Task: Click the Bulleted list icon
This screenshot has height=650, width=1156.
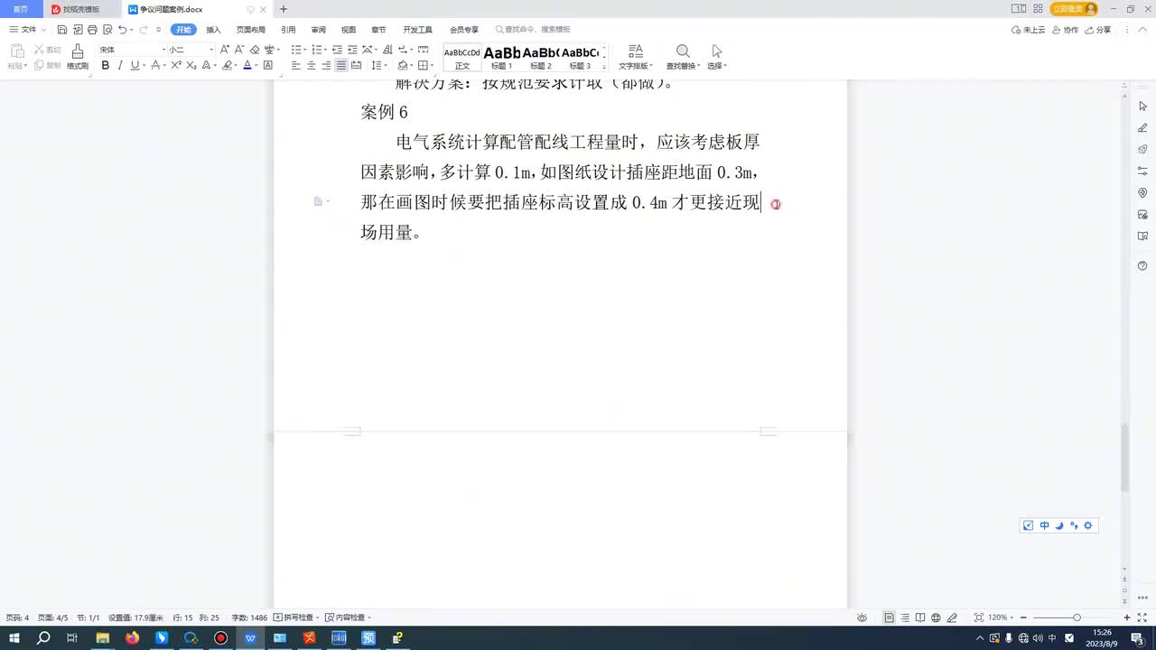Action: click(x=296, y=50)
